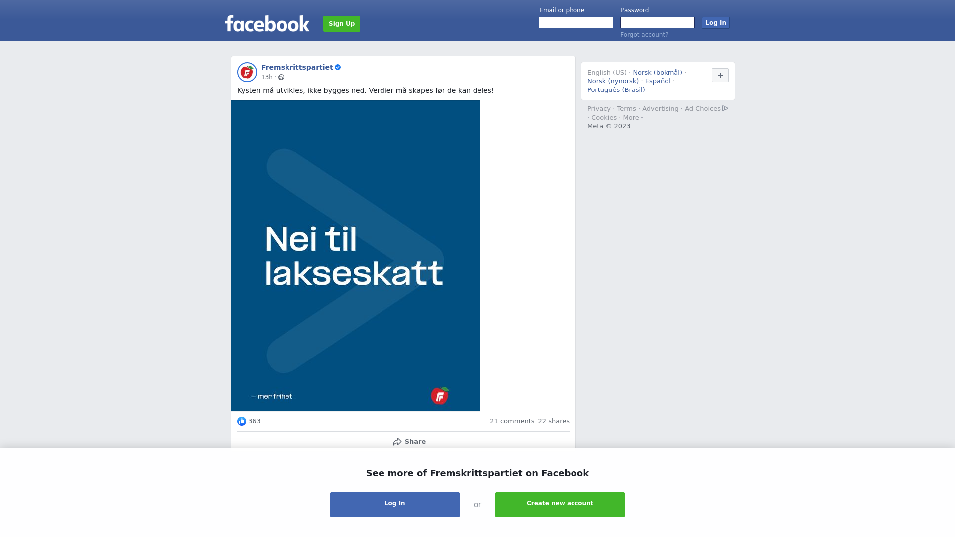
Task: Click the Share arrow icon
Action: click(397, 442)
